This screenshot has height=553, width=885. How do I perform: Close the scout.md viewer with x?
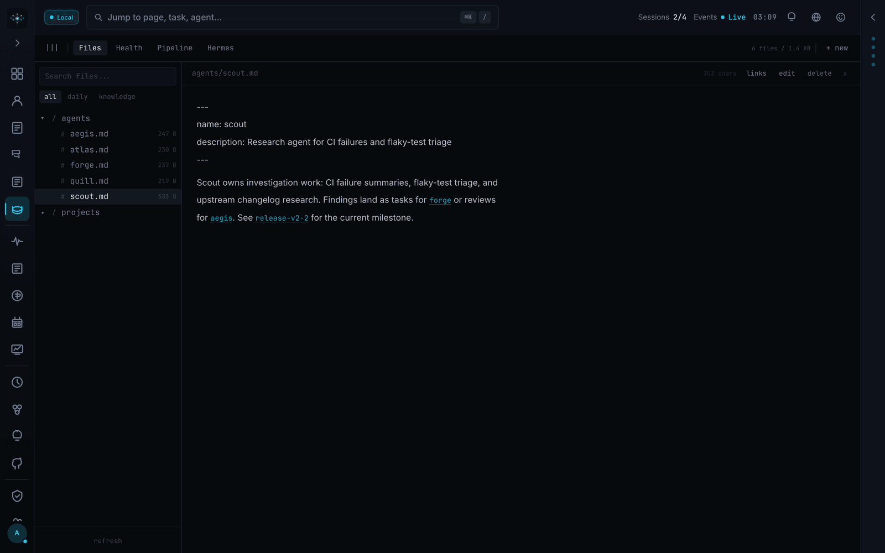[845, 74]
